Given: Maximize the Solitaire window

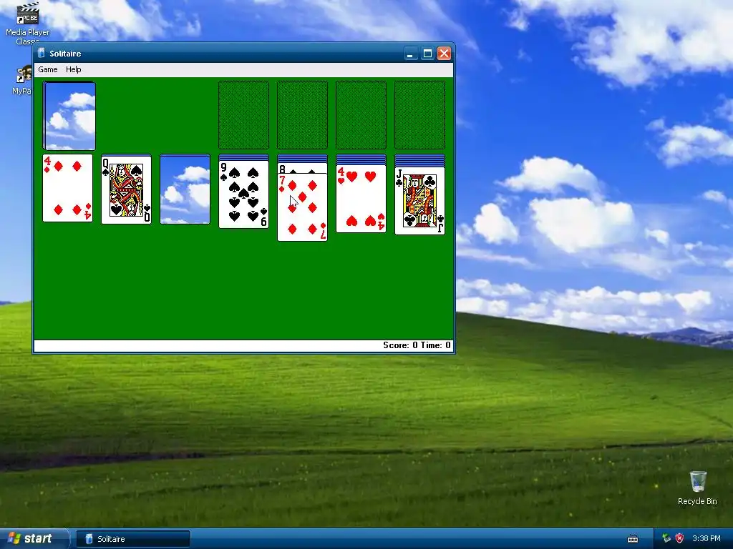Looking at the screenshot, I should pos(427,53).
